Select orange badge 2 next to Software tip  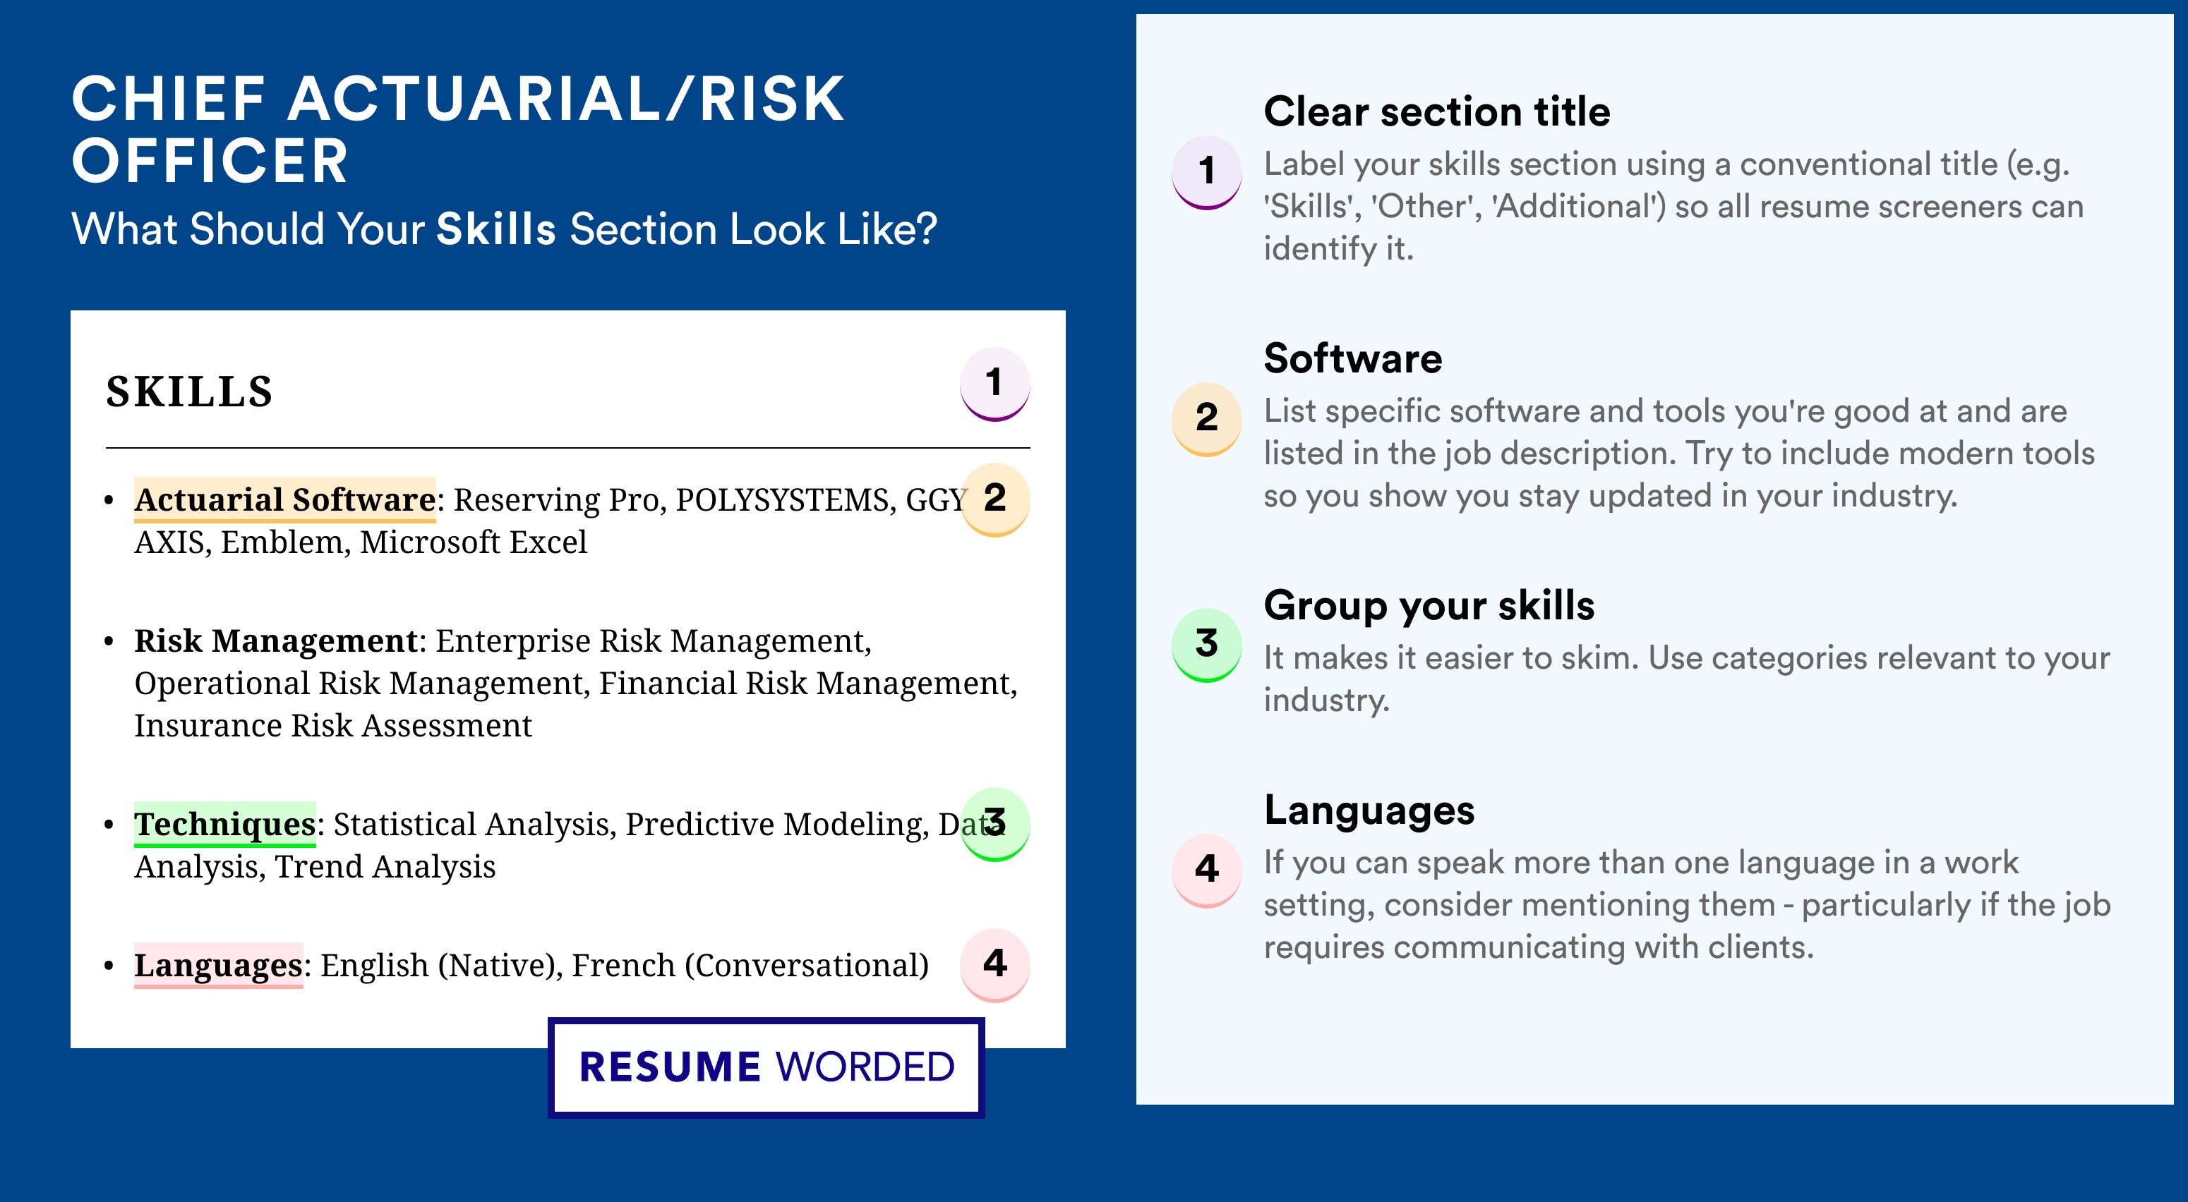(1207, 419)
